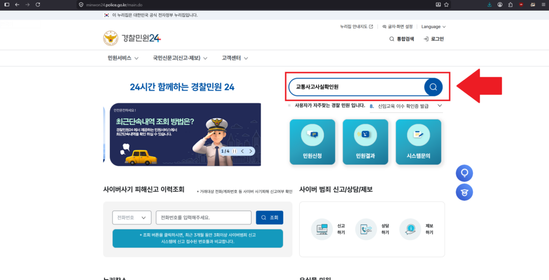Click the 통합검색 magnifier link
The width and height of the screenshot is (549, 280).
[x=402, y=39]
